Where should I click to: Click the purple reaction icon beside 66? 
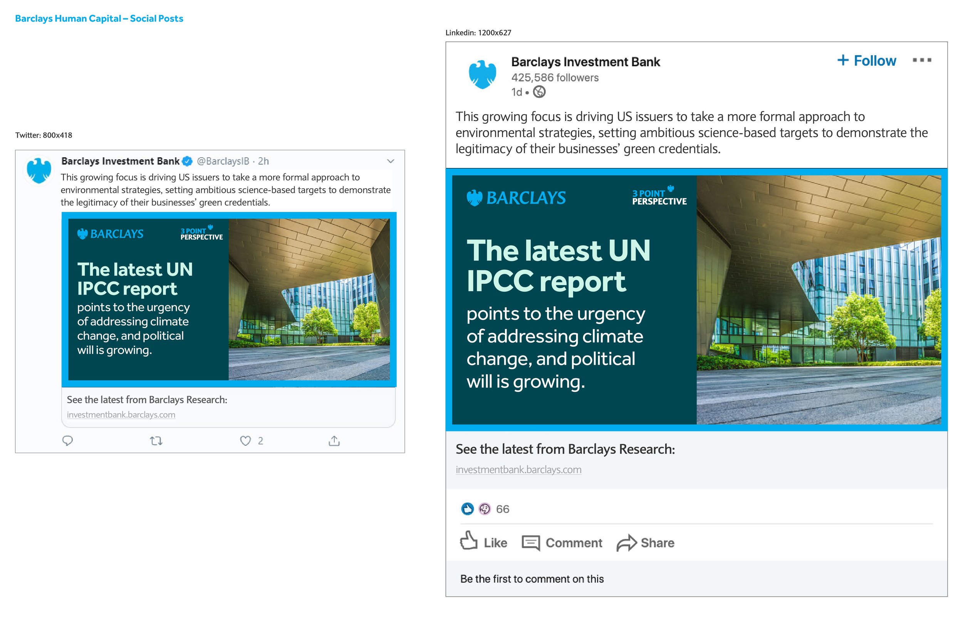click(x=484, y=509)
